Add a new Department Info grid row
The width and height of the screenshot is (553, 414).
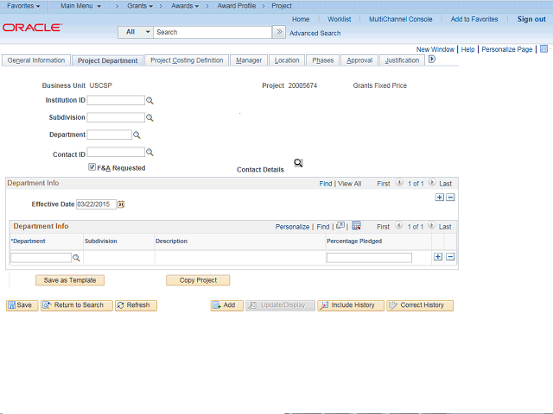pos(438,257)
